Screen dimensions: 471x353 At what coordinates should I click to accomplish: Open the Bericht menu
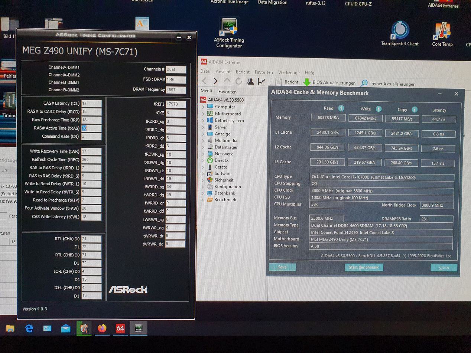tap(243, 72)
